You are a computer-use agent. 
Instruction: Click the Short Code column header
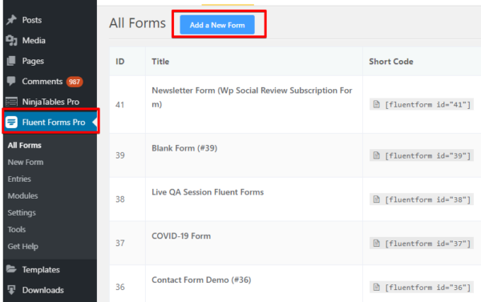pos(391,62)
